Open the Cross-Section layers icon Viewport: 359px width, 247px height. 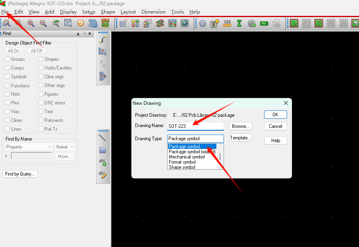click(160, 23)
